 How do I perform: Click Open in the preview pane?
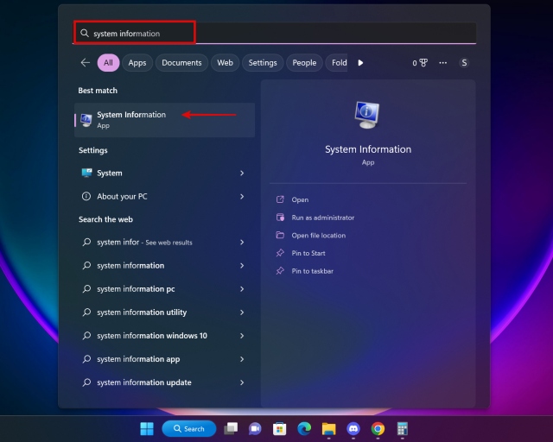pos(300,199)
